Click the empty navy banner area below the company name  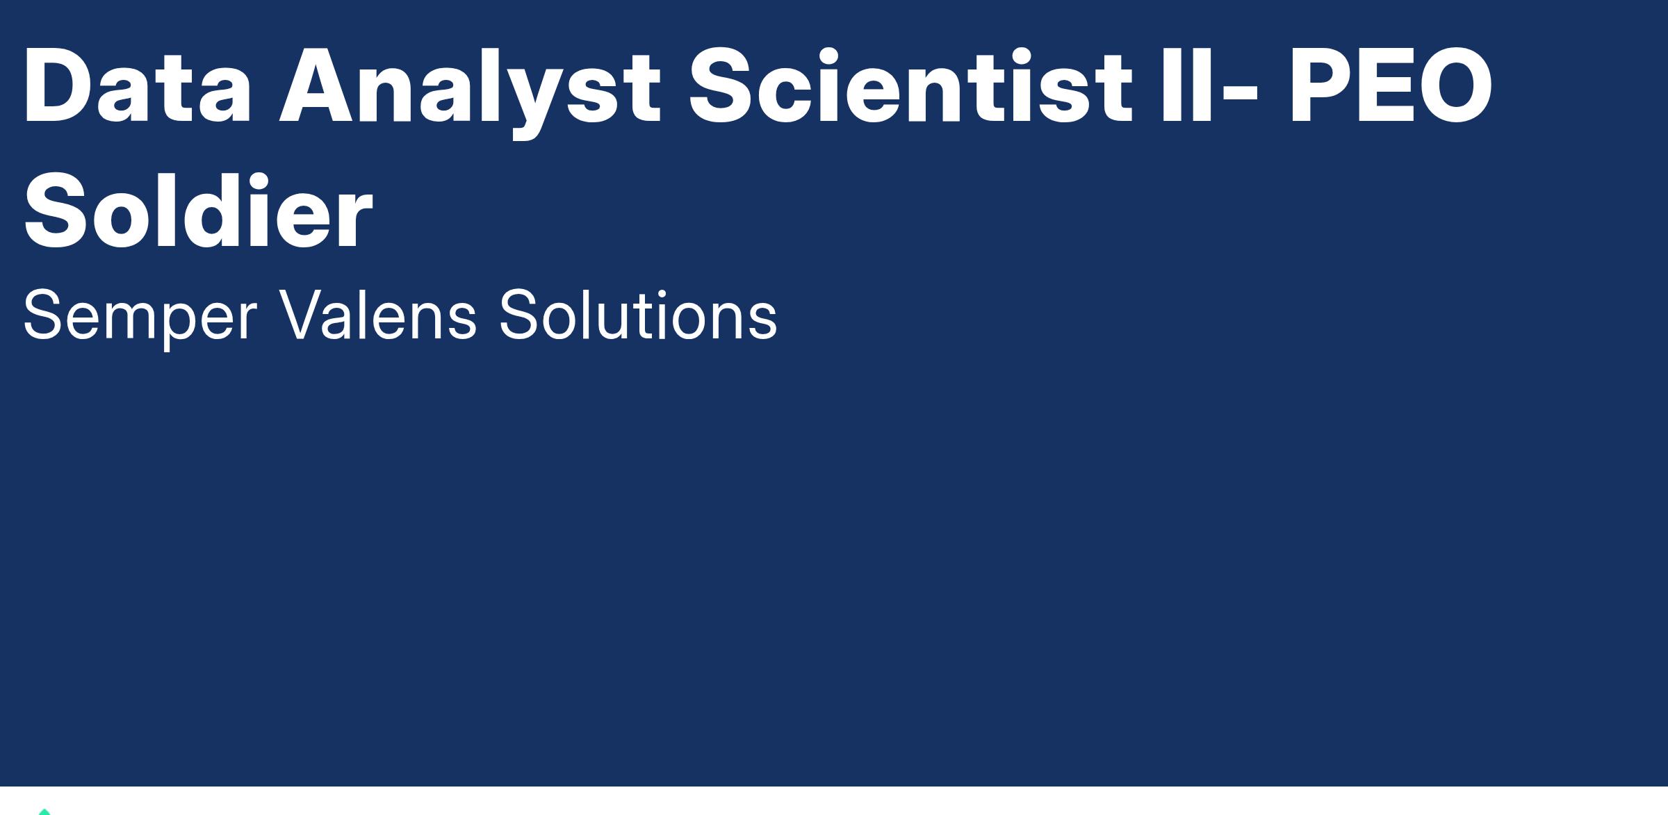point(834,556)
